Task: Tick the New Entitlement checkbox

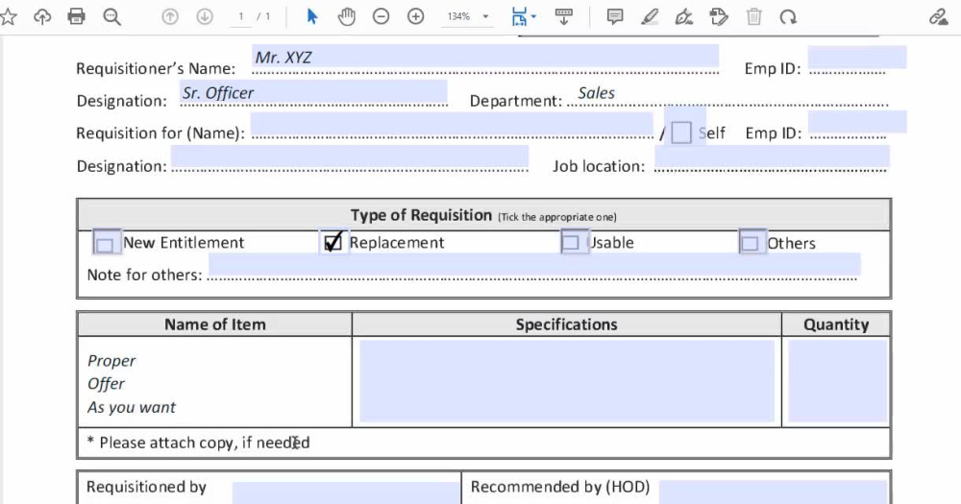Action: (106, 243)
